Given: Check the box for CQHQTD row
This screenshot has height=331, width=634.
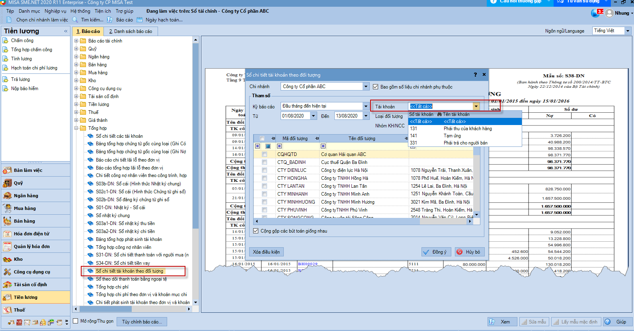Looking at the screenshot, I should (x=265, y=154).
